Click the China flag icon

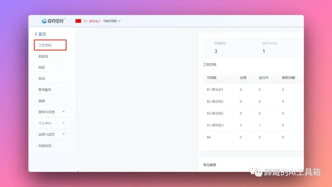(x=78, y=21)
